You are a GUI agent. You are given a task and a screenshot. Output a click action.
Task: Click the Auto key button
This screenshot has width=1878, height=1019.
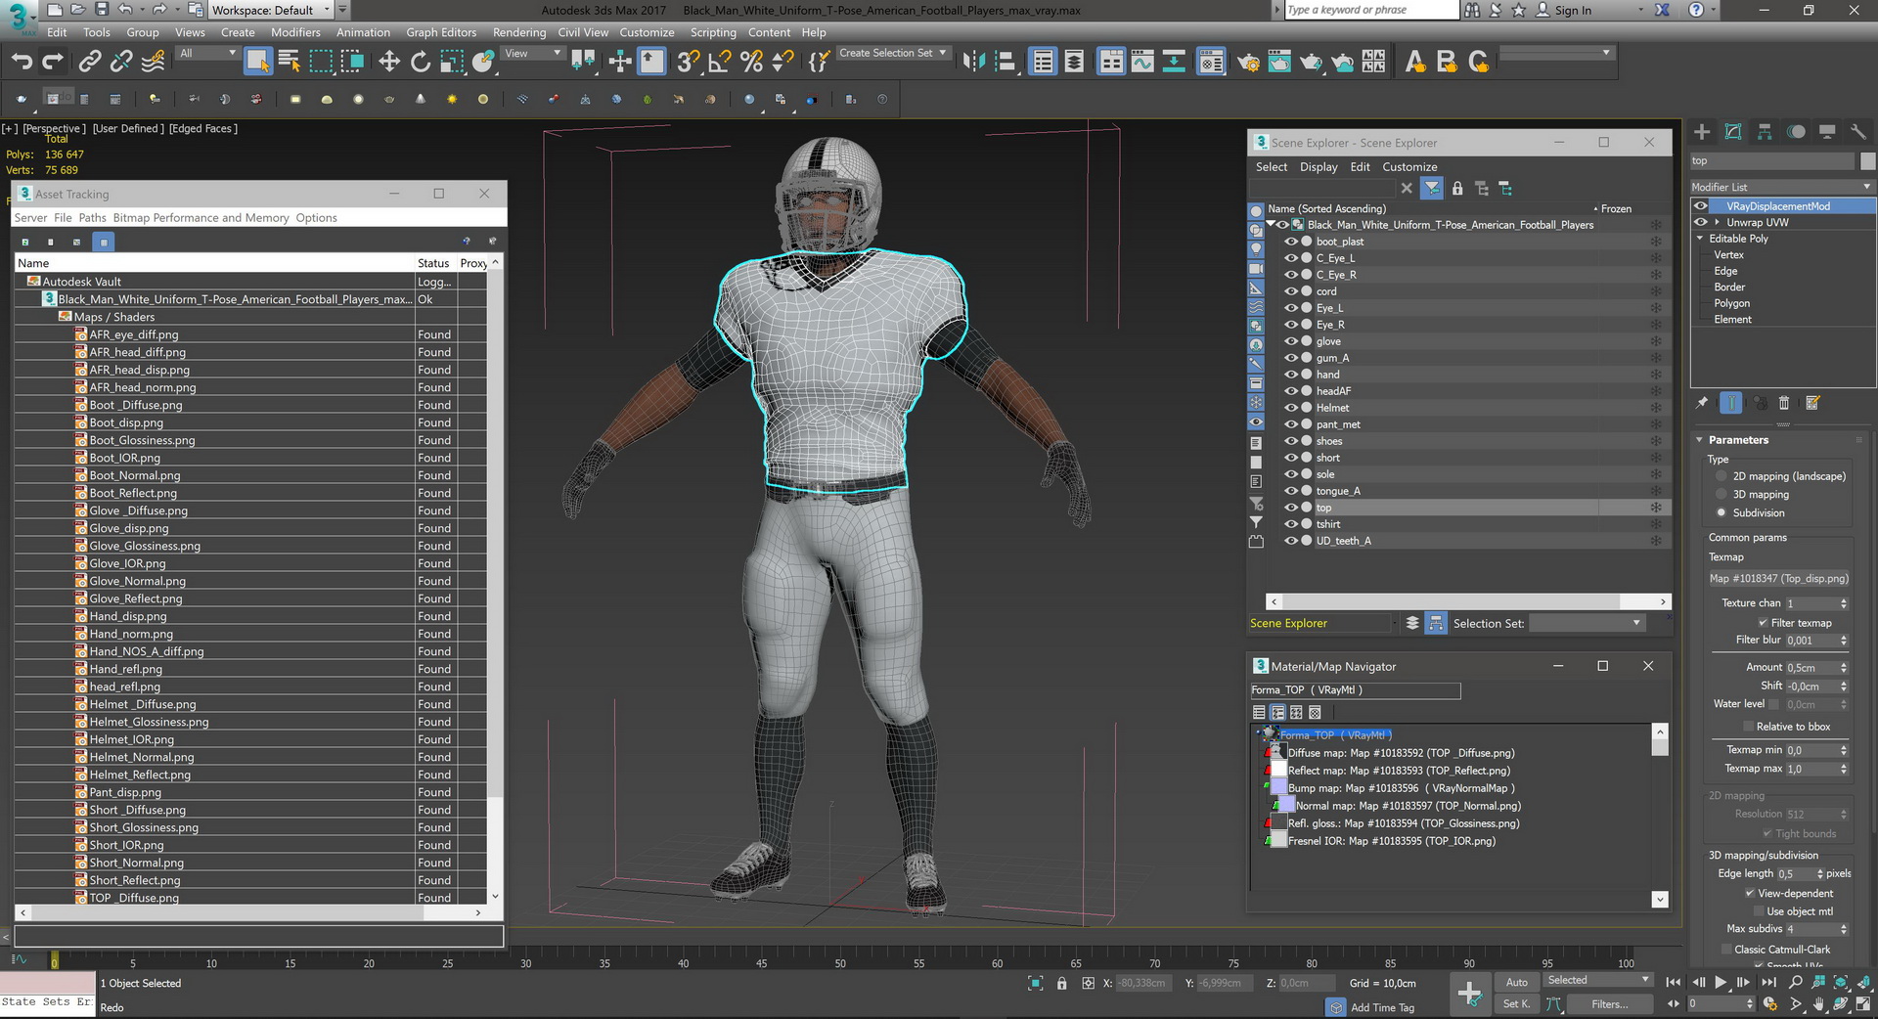click(x=1516, y=982)
